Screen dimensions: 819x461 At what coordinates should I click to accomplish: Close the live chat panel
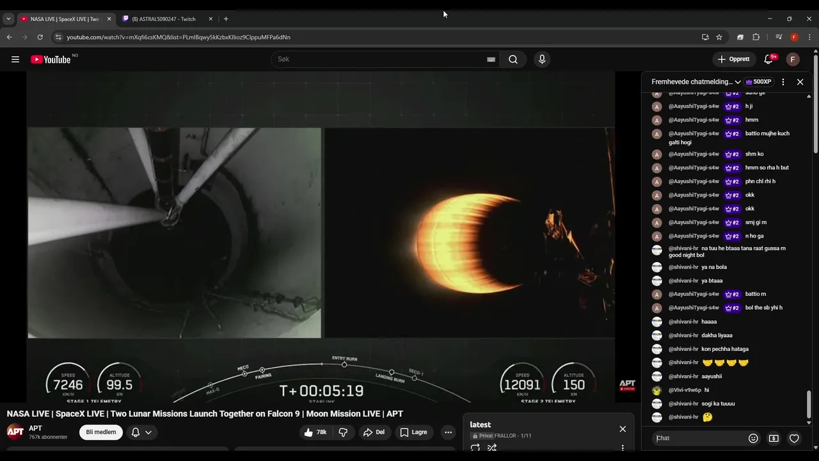point(800,82)
